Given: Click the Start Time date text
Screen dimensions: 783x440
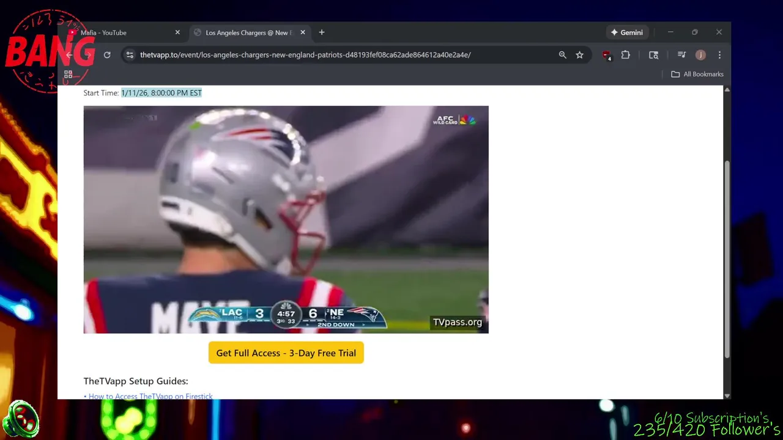Looking at the screenshot, I should [161, 93].
